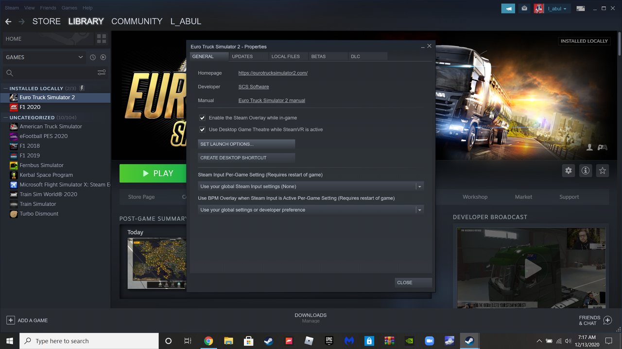Open Downloads Manage at bottom
The image size is (622, 349).
point(311,318)
